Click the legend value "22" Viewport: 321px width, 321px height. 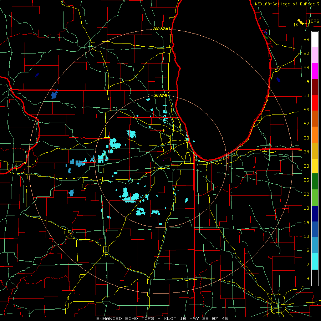point(306,194)
